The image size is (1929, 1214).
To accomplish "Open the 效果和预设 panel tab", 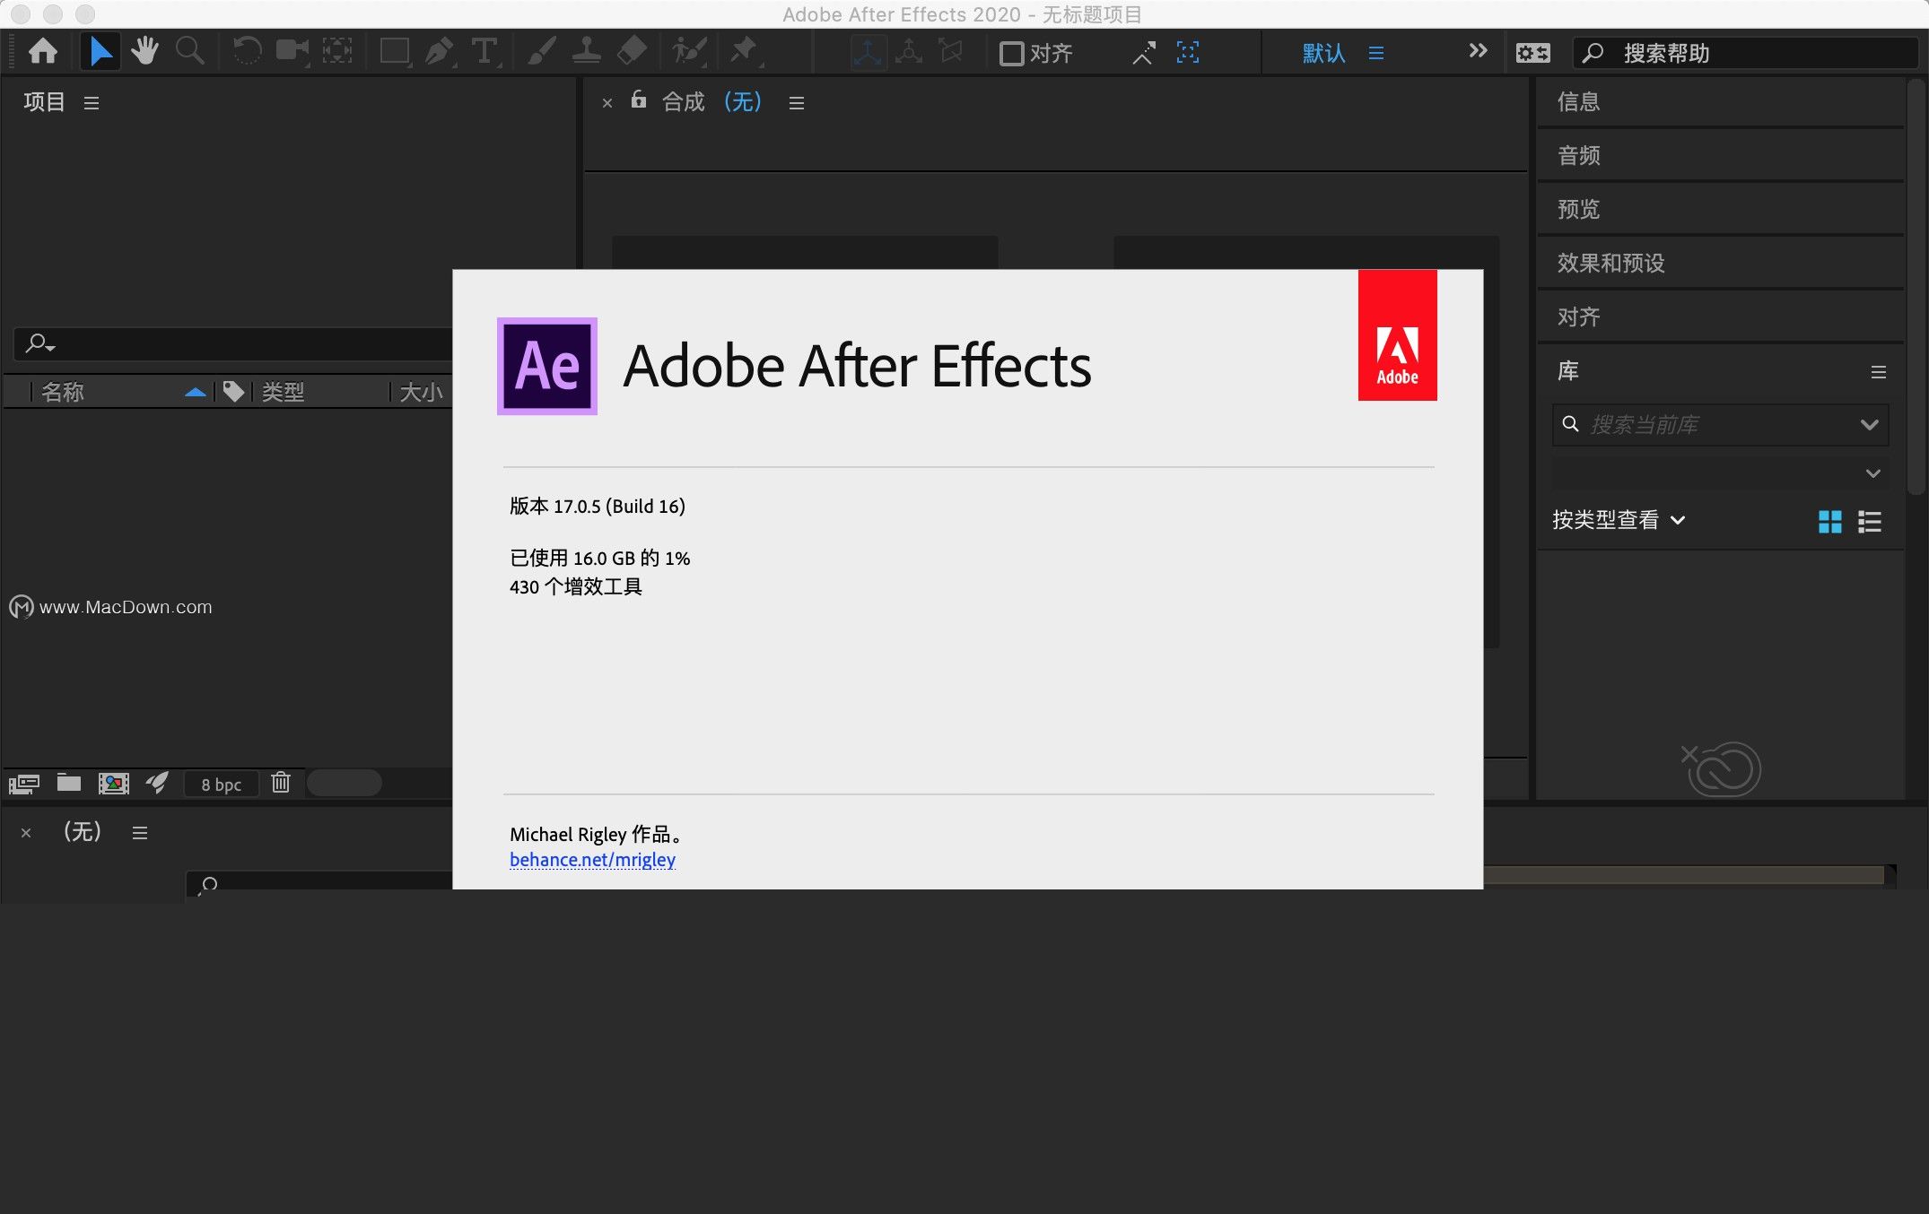I will coord(1610,263).
